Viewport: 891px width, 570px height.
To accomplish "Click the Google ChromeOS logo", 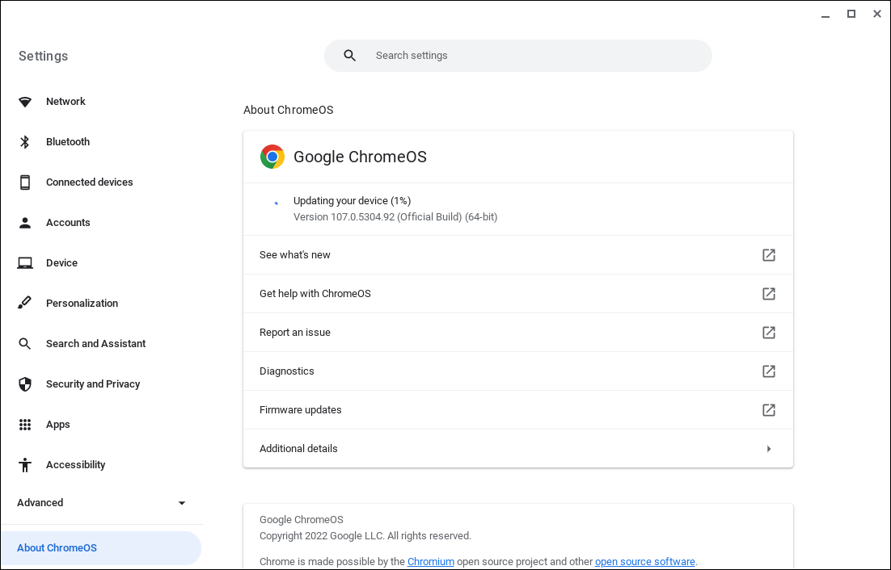I will (x=272, y=157).
